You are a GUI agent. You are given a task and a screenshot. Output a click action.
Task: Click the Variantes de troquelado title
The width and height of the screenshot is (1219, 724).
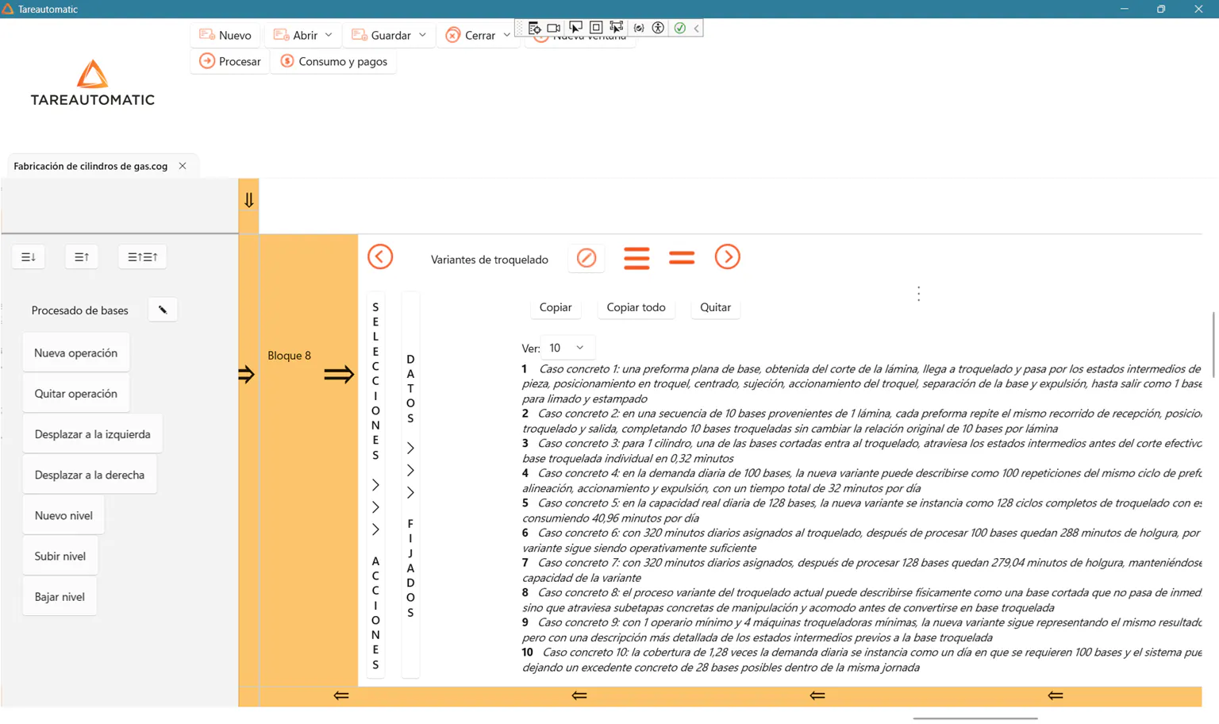click(490, 260)
